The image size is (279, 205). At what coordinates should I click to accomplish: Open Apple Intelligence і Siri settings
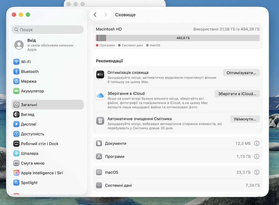[48, 173]
